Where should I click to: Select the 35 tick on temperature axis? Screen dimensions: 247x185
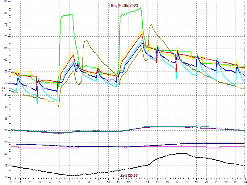coord(5,119)
